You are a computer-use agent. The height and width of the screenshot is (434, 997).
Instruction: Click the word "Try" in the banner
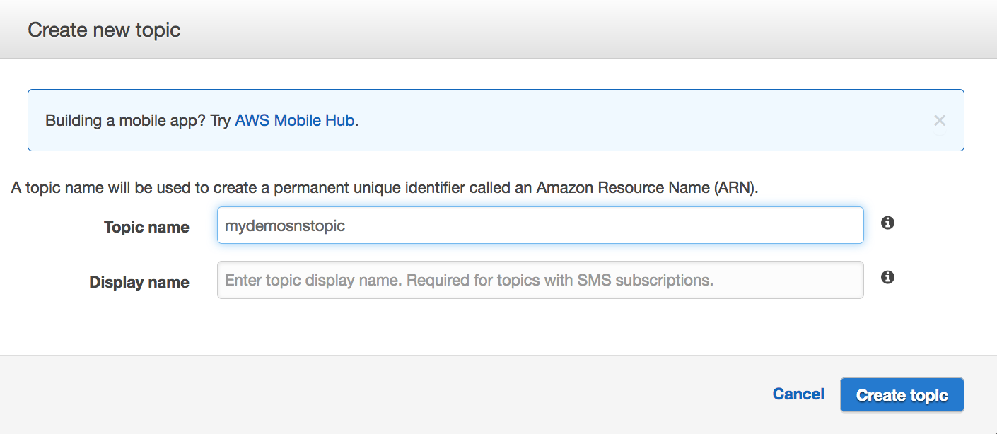(221, 120)
